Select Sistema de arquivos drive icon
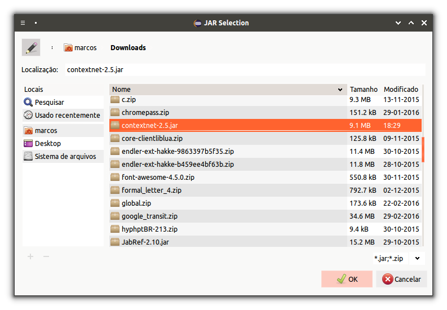Image resolution: width=447 pixels, height=310 pixels. (28, 156)
